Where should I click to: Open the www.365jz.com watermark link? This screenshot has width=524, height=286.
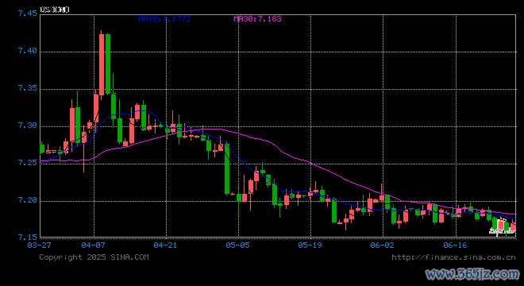[472, 274]
